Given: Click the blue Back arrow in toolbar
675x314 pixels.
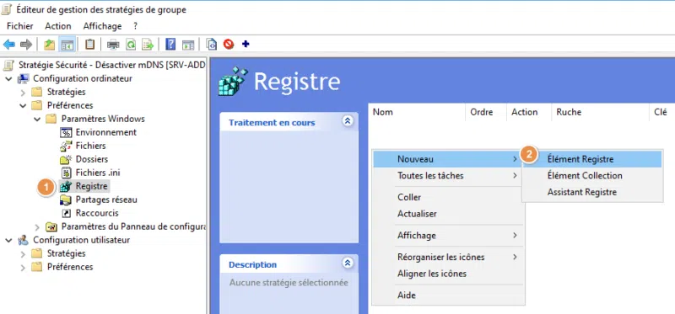Looking at the screenshot, I should pyautogui.click(x=9, y=45).
